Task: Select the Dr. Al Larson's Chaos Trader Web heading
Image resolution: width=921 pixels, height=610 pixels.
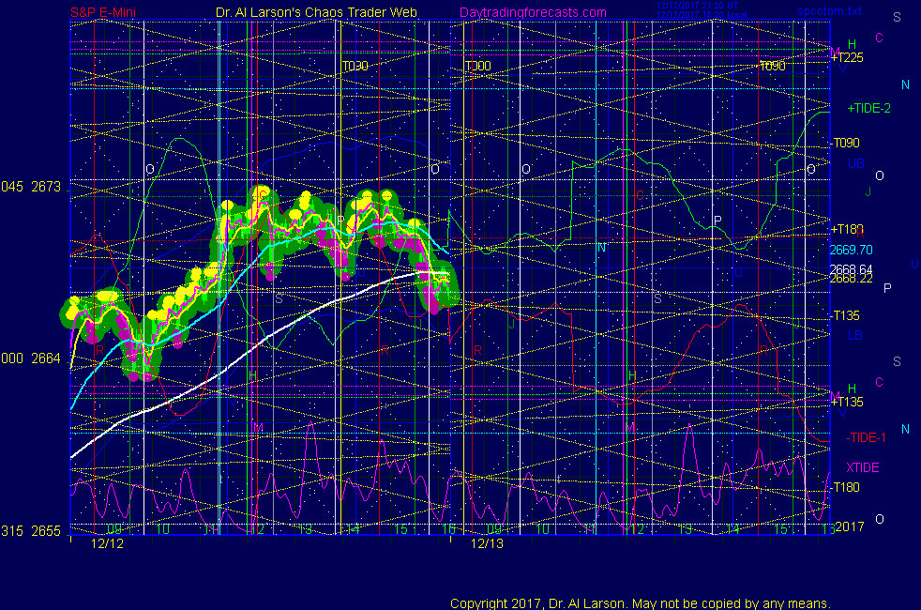Action: point(317,12)
